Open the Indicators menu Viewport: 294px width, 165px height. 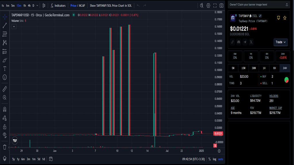click(58, 5)
